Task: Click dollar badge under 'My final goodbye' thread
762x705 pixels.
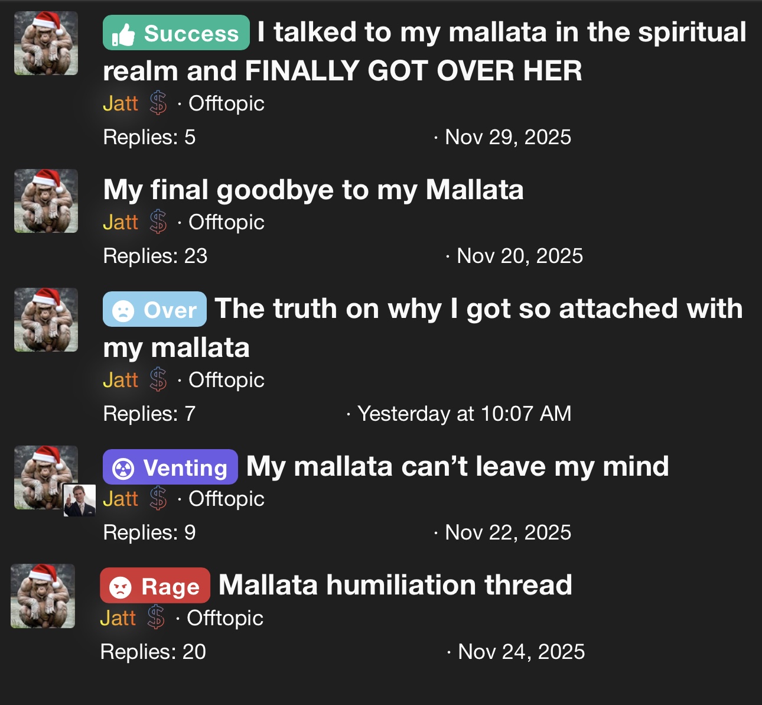Action: tap(158, 222)
